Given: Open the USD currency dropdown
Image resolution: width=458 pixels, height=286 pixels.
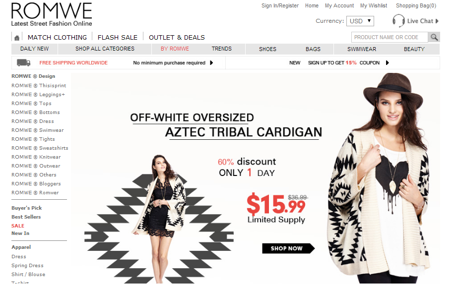Looking at the screenshot, I should 360,21.
